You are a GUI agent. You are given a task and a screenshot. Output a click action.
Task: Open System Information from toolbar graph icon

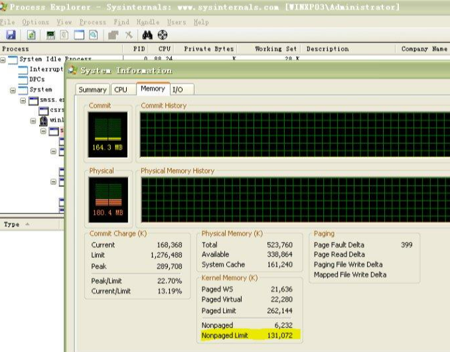[50, 35]
